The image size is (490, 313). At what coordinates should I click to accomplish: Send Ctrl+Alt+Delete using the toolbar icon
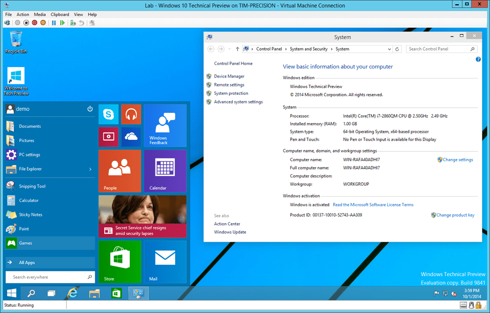click(7, 23)
